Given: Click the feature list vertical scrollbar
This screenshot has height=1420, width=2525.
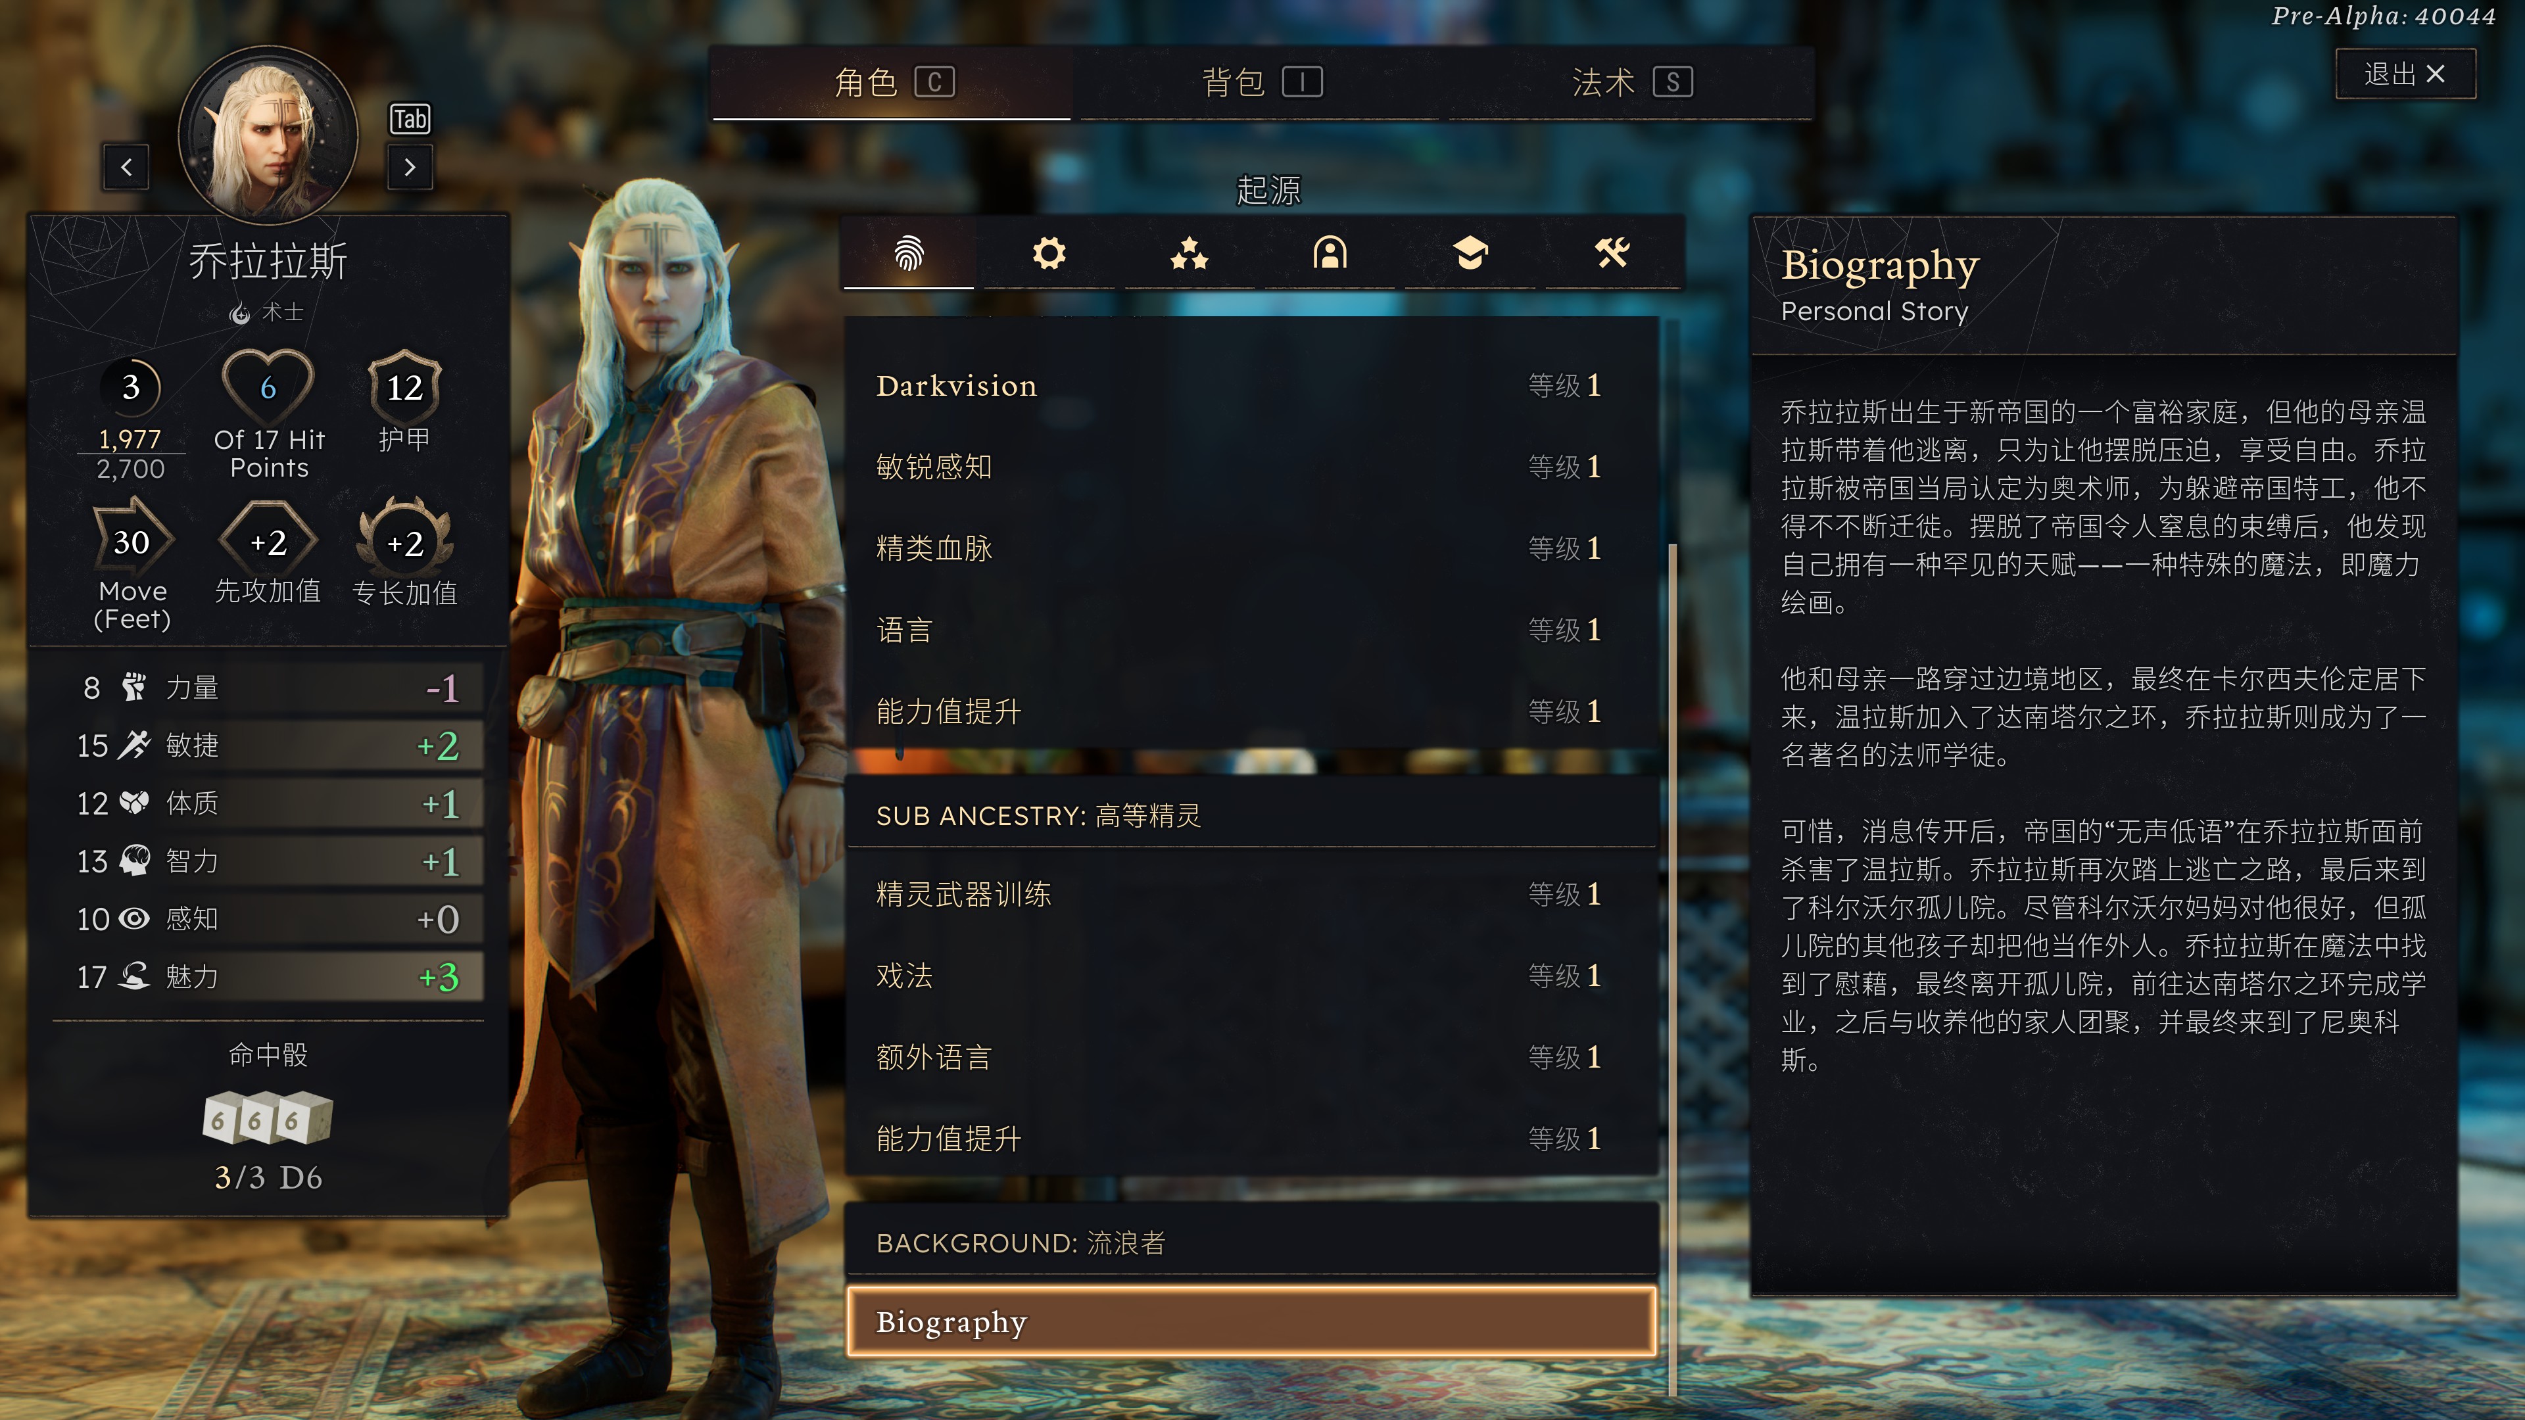Looking at the screenshot, I should tap(1672, 970).
